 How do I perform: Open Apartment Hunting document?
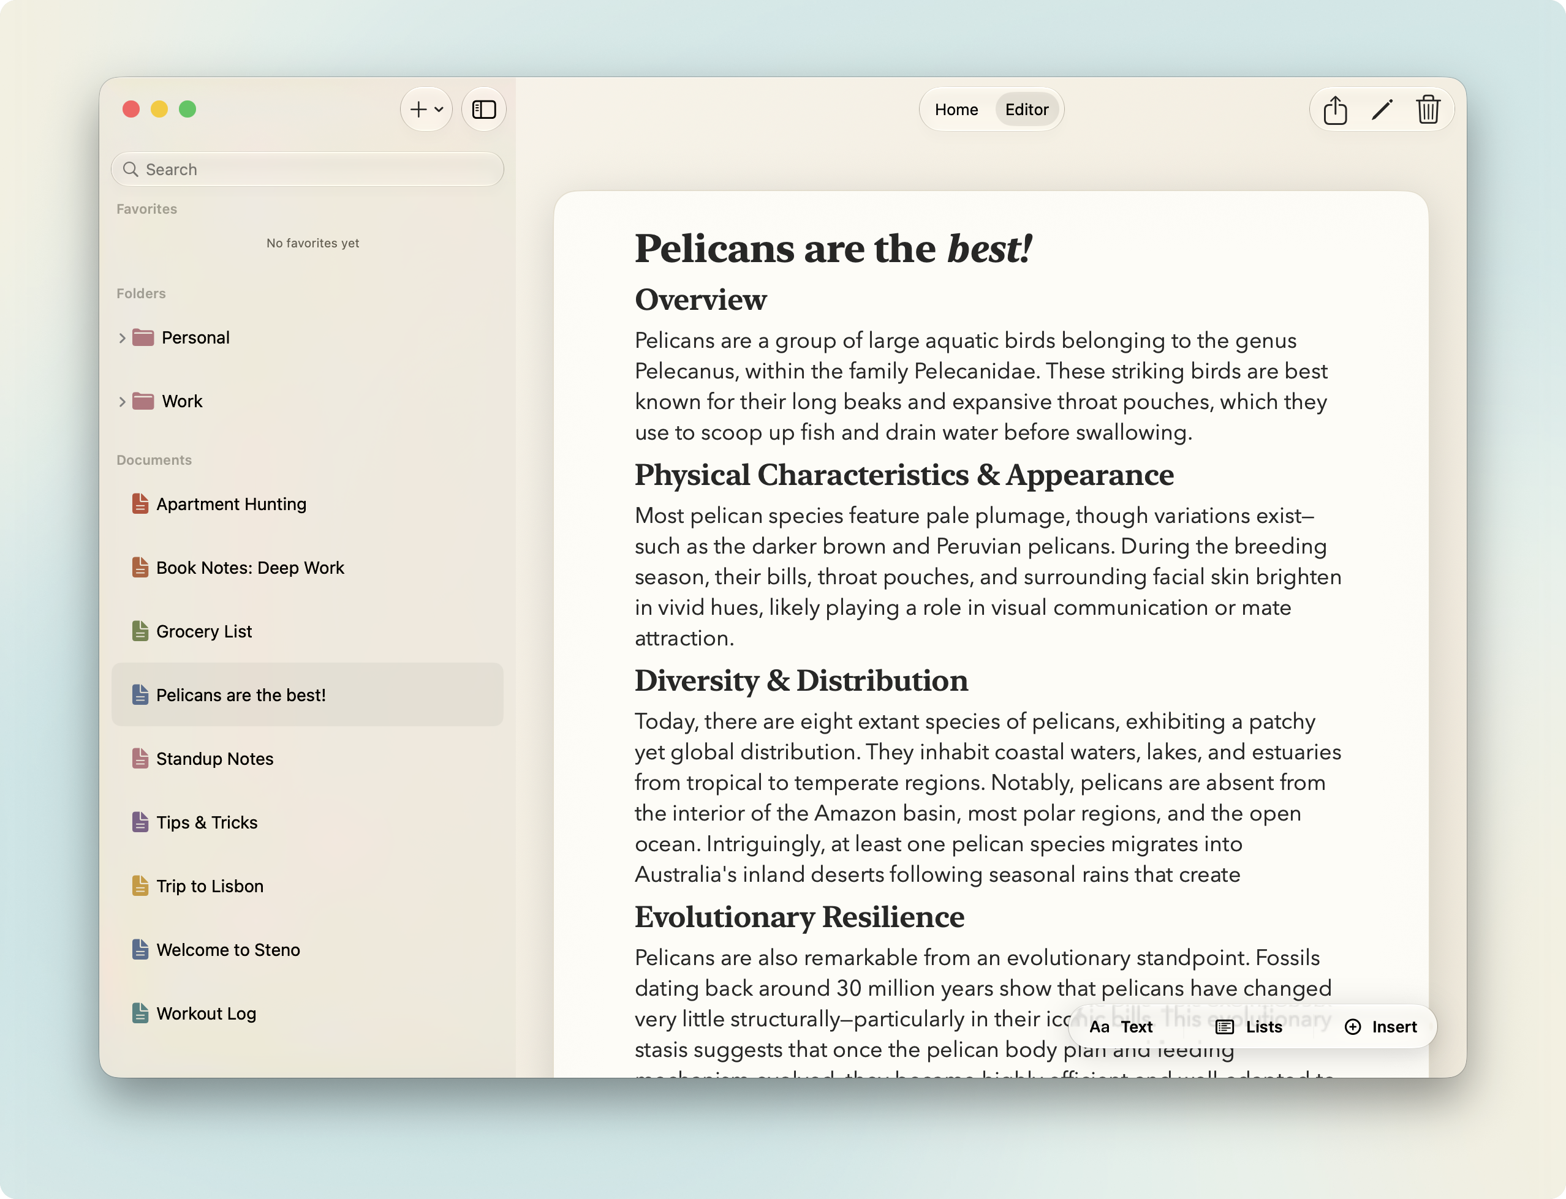[x=307, y=504]
